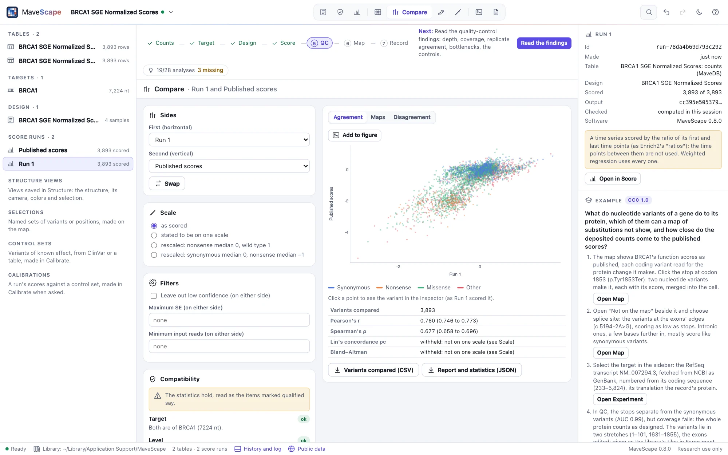Open the Score bar-chart toolbar icon
The image size is (728, 455).
click(x=357, y=12)
